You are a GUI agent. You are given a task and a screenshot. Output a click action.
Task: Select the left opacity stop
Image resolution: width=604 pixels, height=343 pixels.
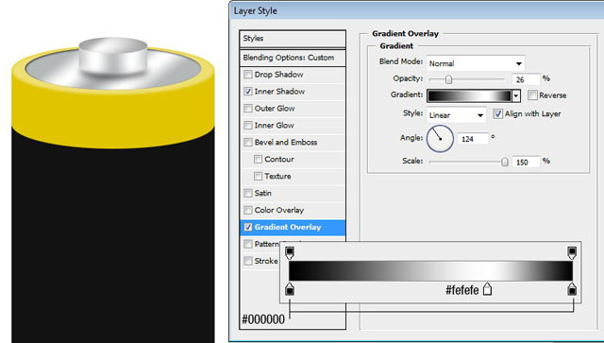(290, 253)
